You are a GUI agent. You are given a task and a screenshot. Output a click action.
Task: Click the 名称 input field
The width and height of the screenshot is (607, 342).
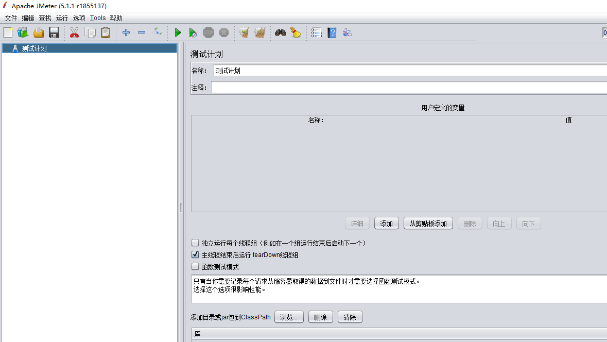coord(410,71)
